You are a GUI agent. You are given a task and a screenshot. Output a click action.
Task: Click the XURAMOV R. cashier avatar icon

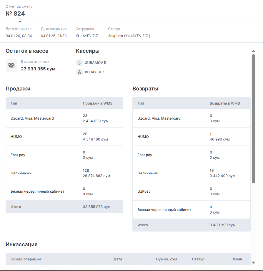click(x=79, y=63)
